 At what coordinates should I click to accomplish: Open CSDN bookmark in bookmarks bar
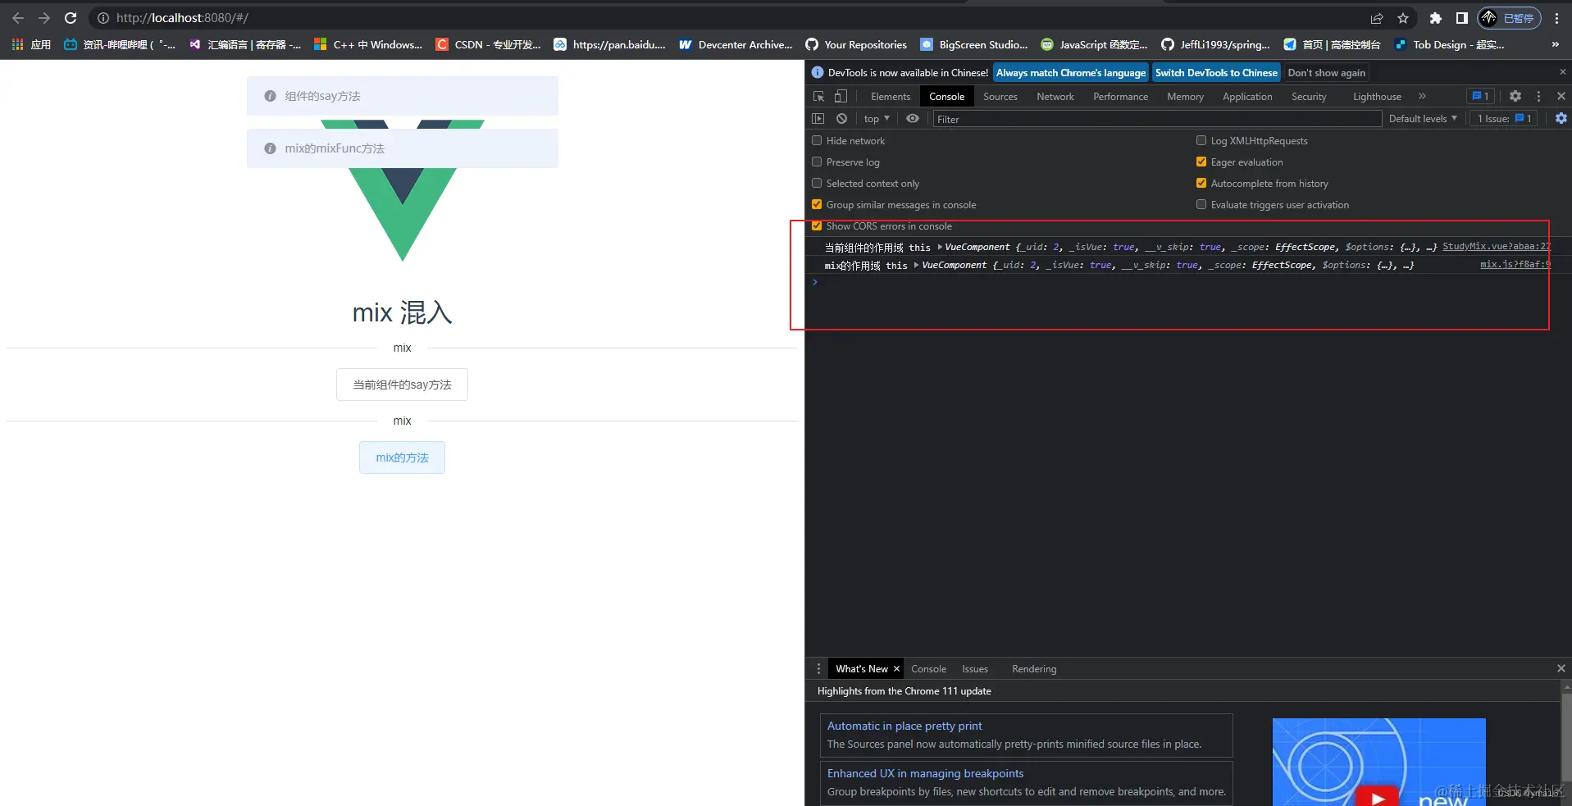[x=488, y=44]
